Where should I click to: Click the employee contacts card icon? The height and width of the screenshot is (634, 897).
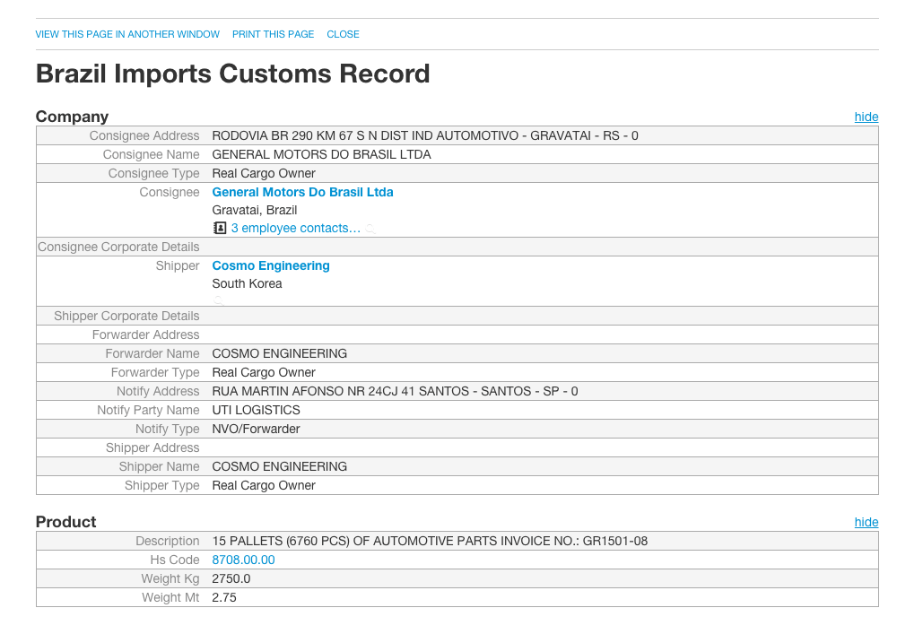click(220, 228)
